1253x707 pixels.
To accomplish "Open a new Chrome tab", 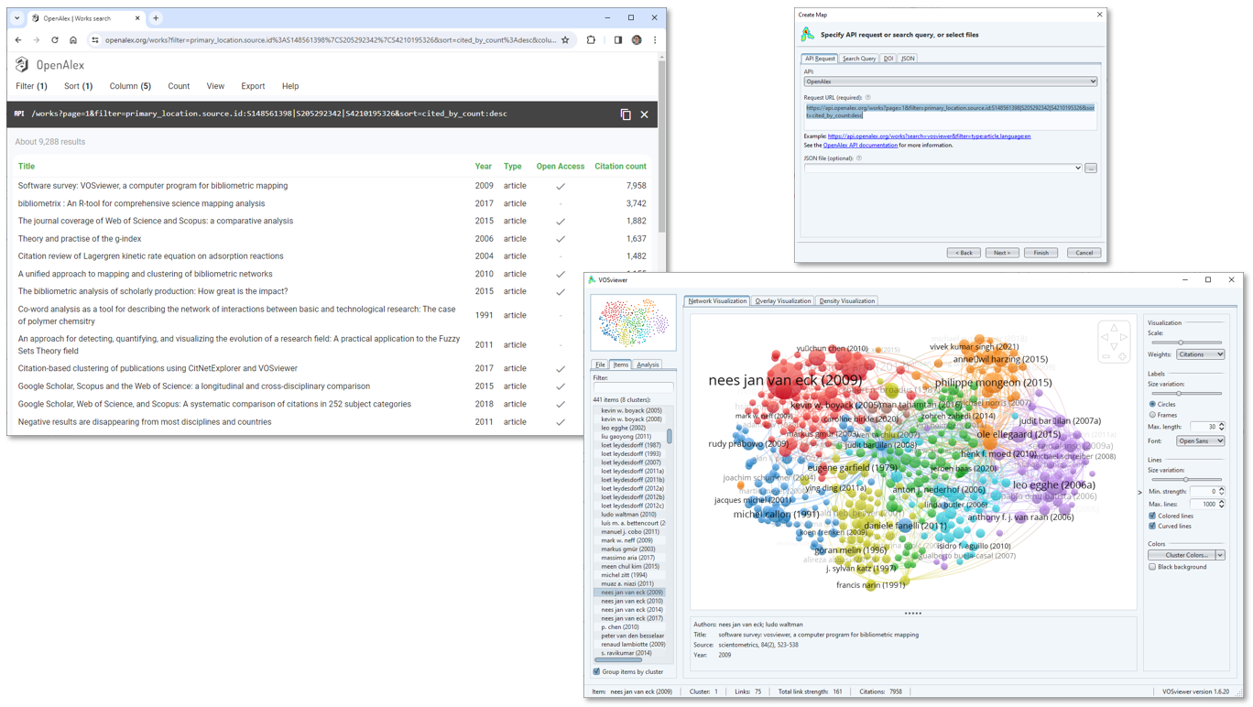I will click(156, 18).
